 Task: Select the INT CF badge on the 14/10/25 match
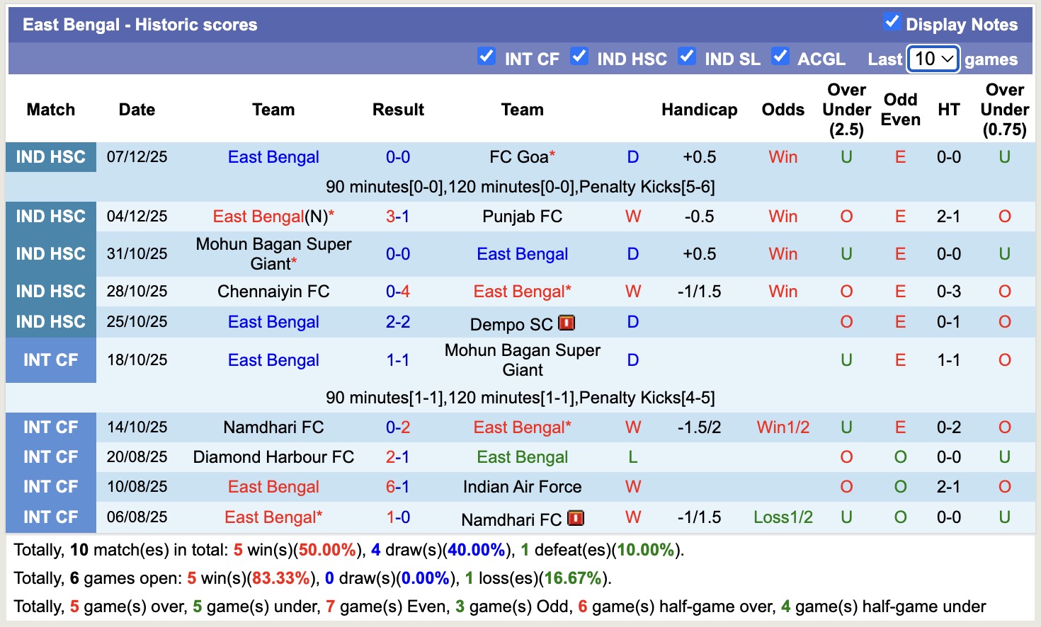(x=50, y=427)
